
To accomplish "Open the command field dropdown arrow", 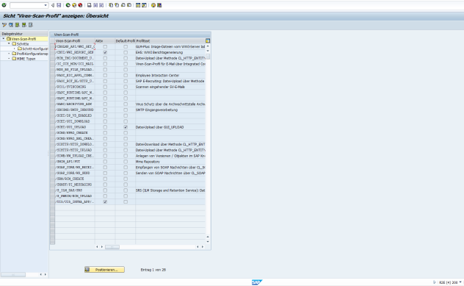I will [x=46, y=5].
